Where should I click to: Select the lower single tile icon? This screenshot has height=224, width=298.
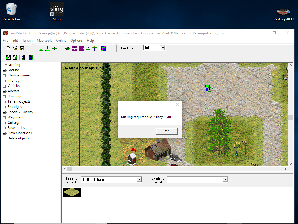95,49
